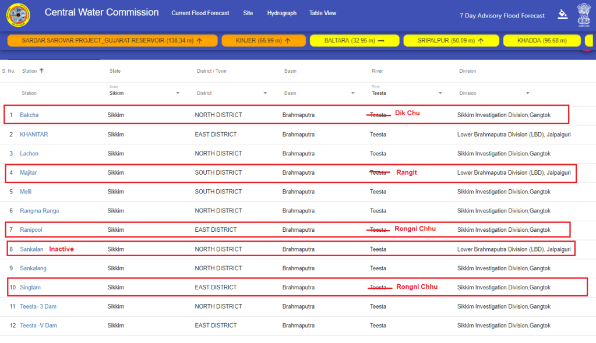Click the KINJER station alert chip
The height and width of the screenshot is (343, 596).
tap(263, 41)
